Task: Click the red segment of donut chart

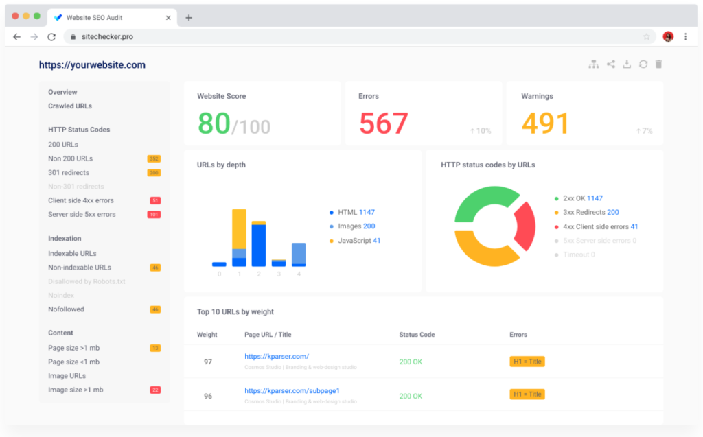Action: (526, 226)
